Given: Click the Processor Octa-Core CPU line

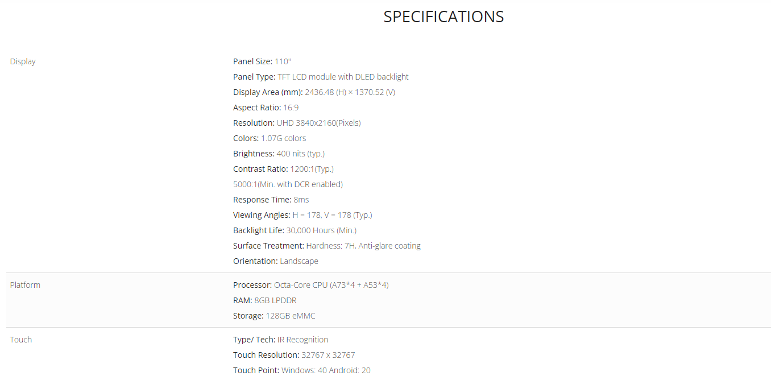Looking at the screenshot, I should [311, 285].
